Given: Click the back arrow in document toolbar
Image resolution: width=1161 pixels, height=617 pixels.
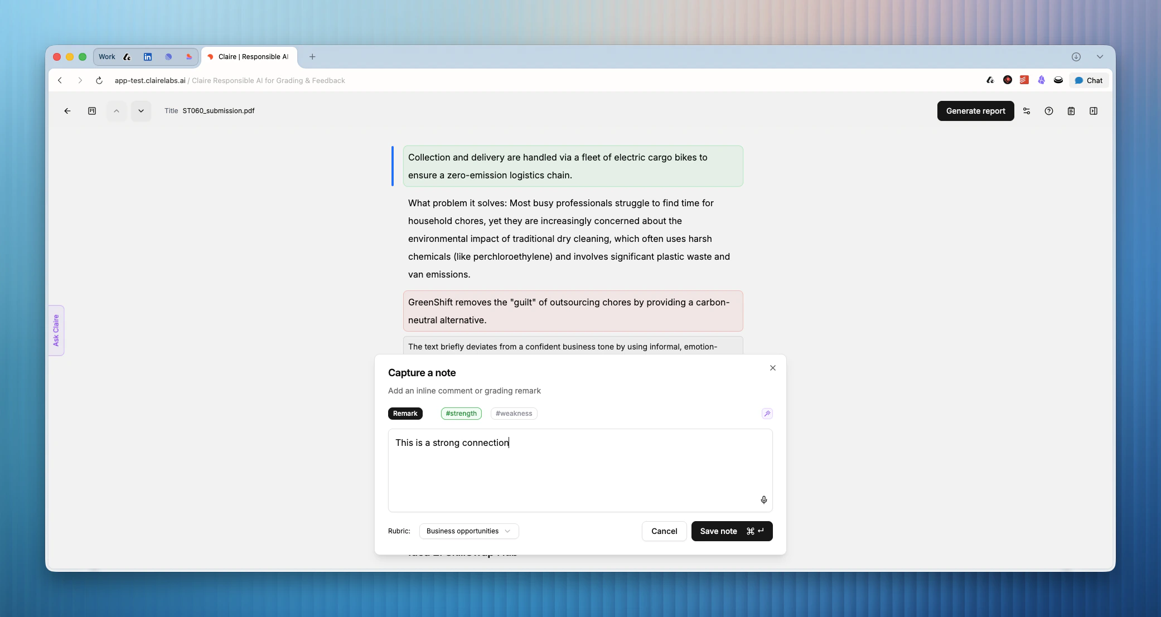Looking at the screenshot, I should pyautogui.click(x=67, y=111).
